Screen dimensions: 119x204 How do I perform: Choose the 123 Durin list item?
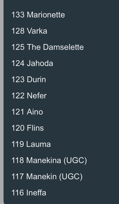pyautogui.click(x=61, y=79)
